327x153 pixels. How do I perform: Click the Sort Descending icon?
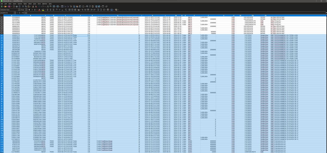point(68,7)
